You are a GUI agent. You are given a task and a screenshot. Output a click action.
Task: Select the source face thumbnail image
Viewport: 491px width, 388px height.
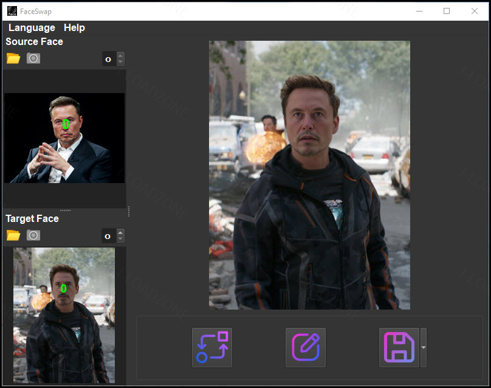(x=64, y=138)
